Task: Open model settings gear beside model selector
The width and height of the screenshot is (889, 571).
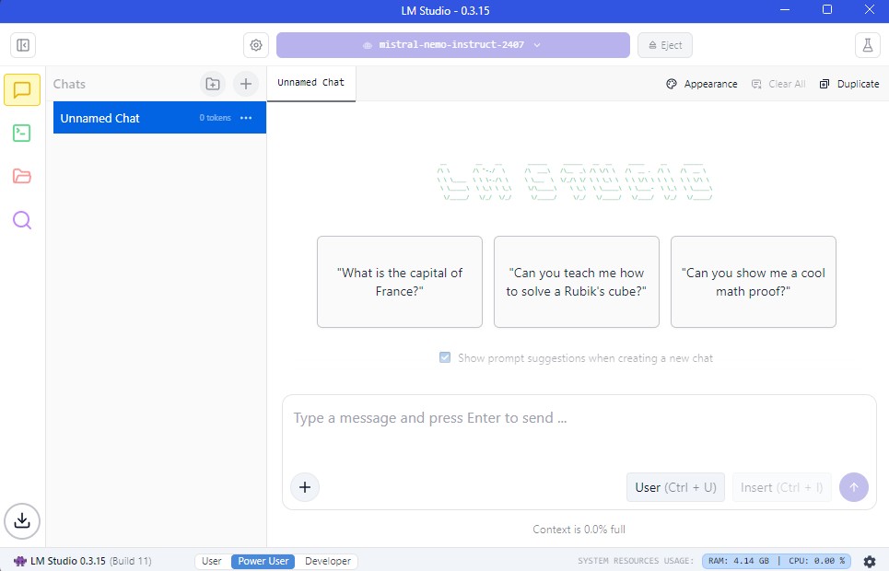Action: coord(256,45)
